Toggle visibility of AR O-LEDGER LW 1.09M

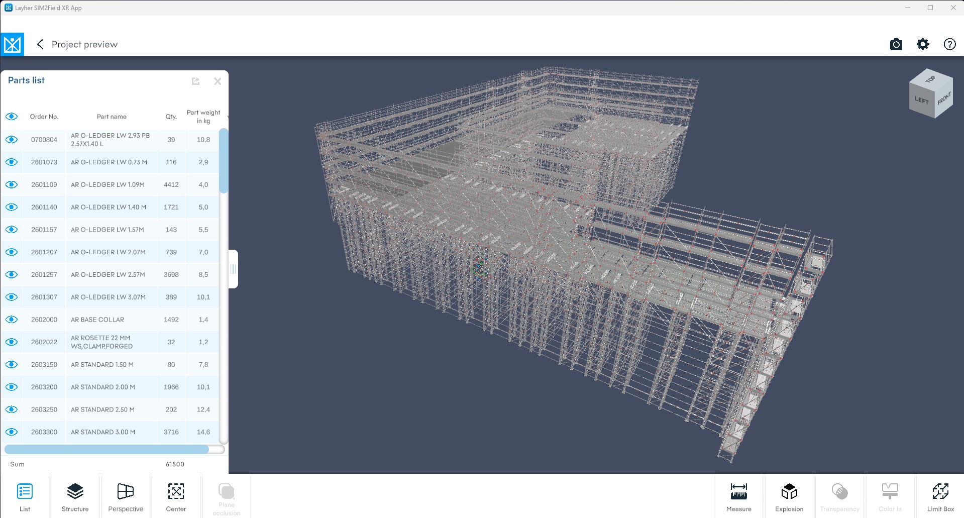[12, 184]
